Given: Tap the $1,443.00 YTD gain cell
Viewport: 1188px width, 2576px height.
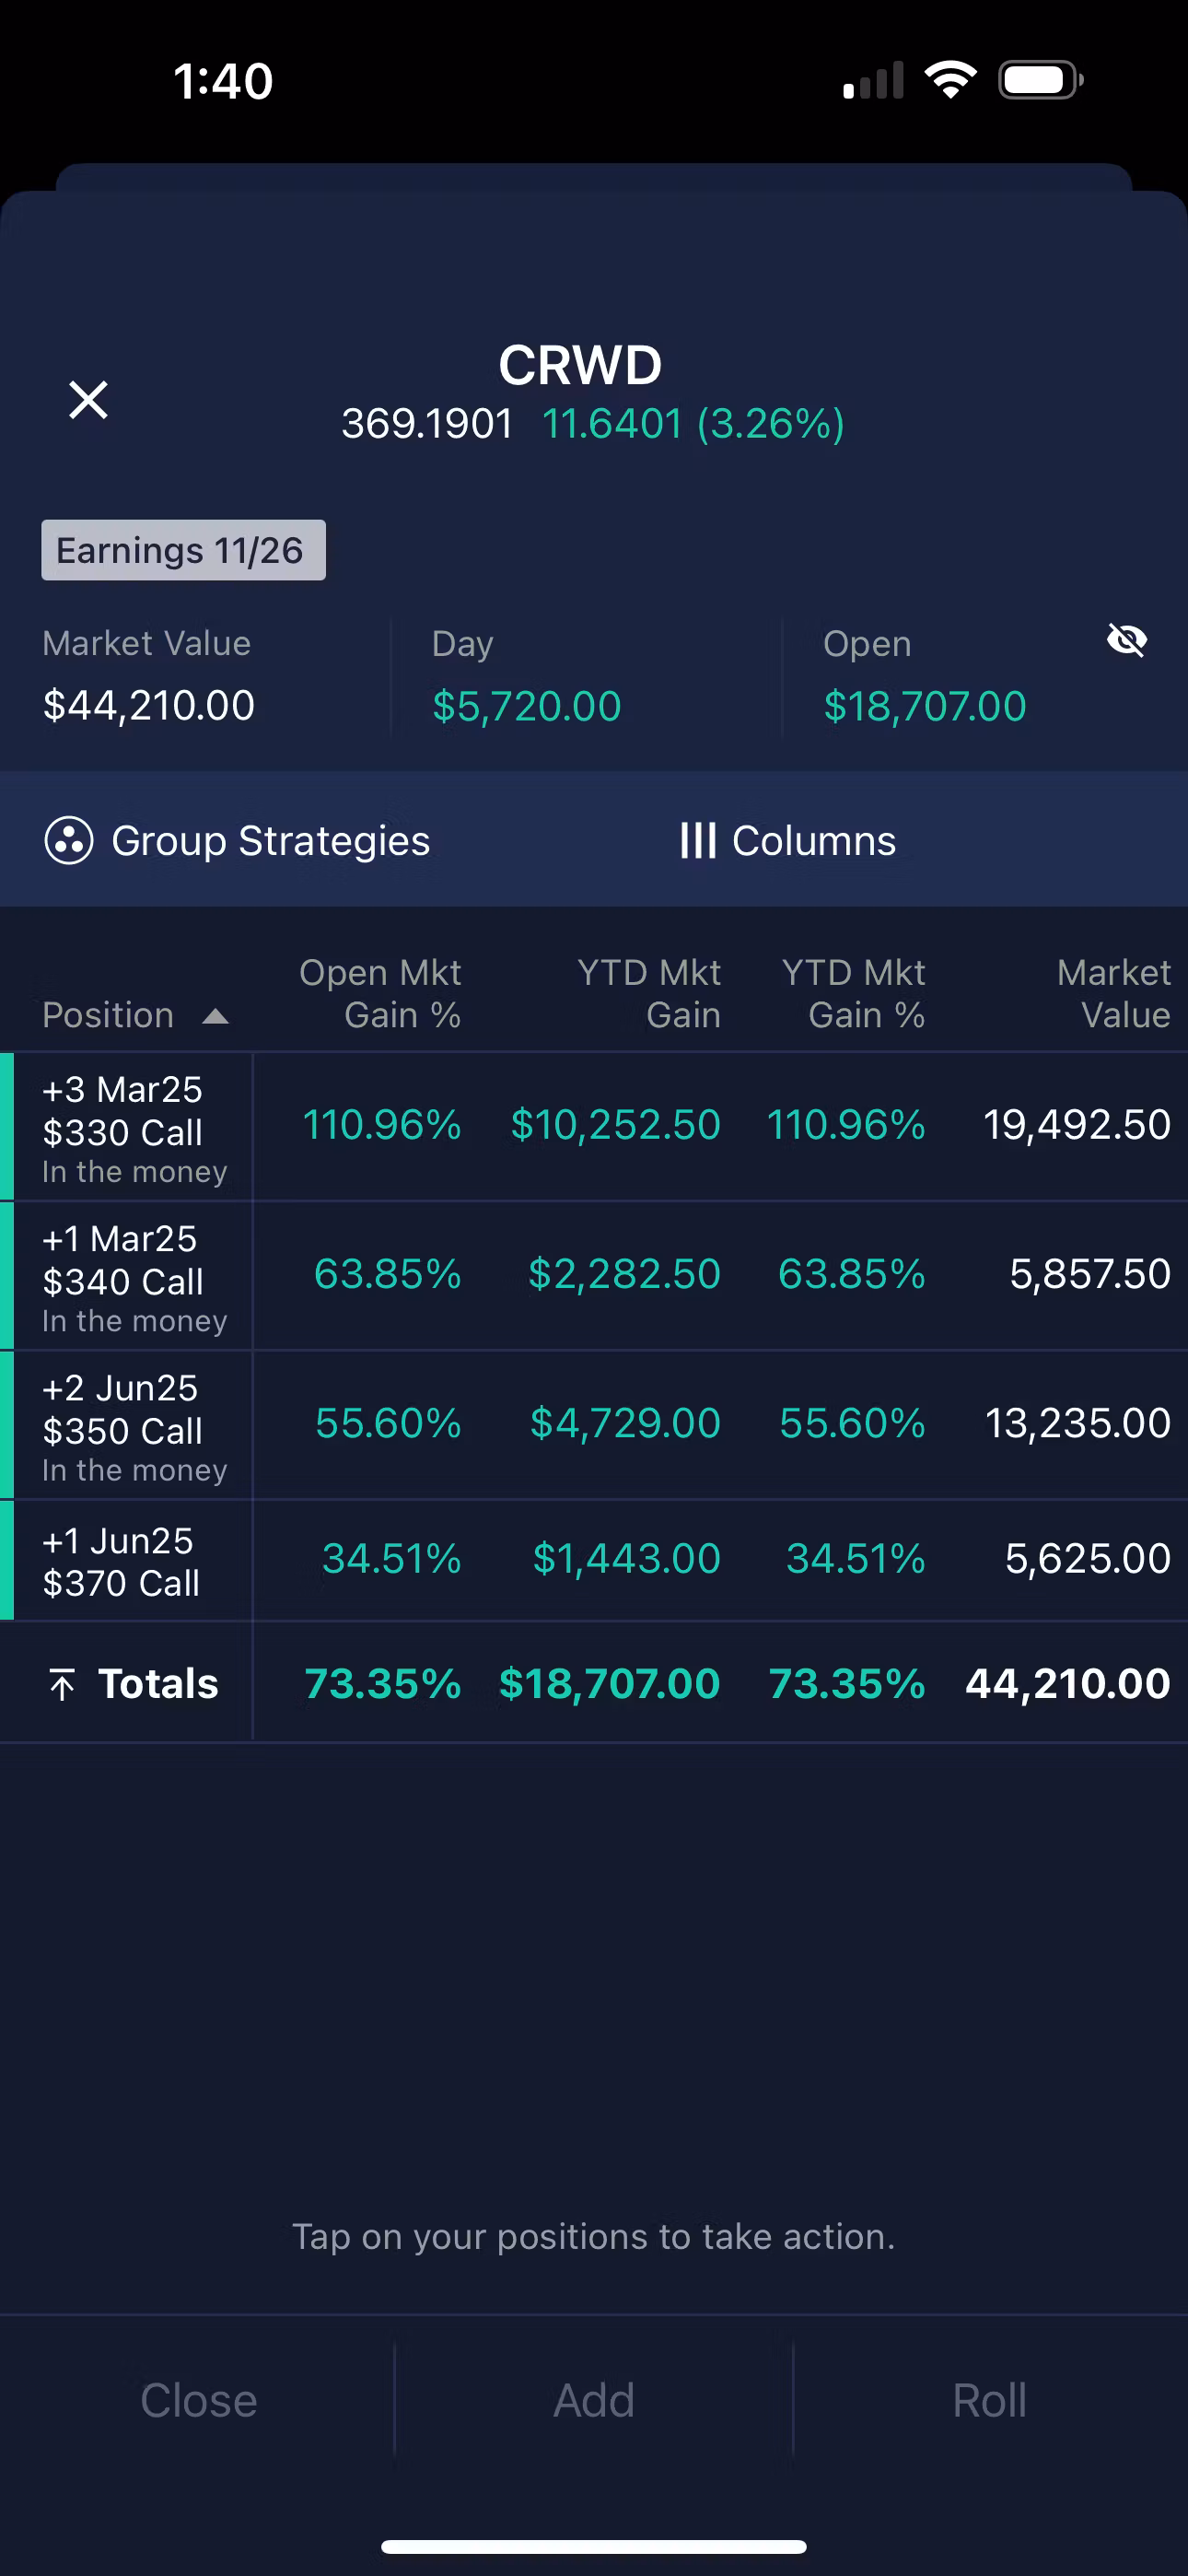Looking at the screenshot, I should coord(626,1558).
